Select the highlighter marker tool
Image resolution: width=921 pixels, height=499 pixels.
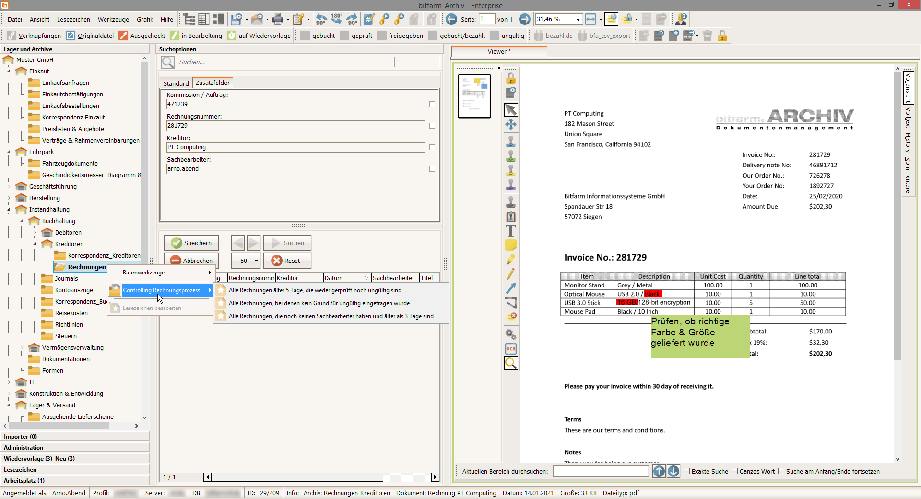coord(511,260)
